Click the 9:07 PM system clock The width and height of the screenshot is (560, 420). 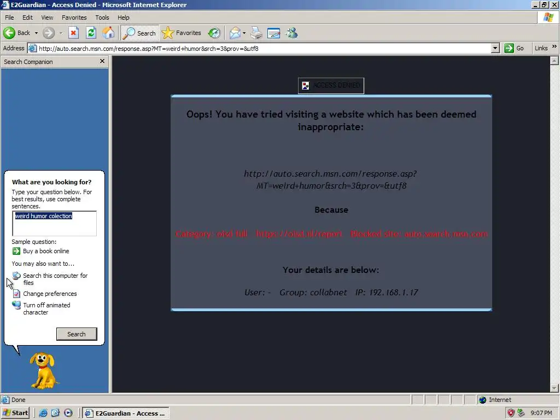541,413
